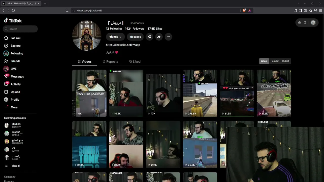Open the account avatar menu at top right
The image size is (324, 182).
[x=313, y=23]
